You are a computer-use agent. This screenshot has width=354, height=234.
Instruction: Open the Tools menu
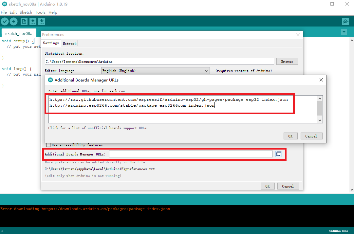click(x=40, y=12)
